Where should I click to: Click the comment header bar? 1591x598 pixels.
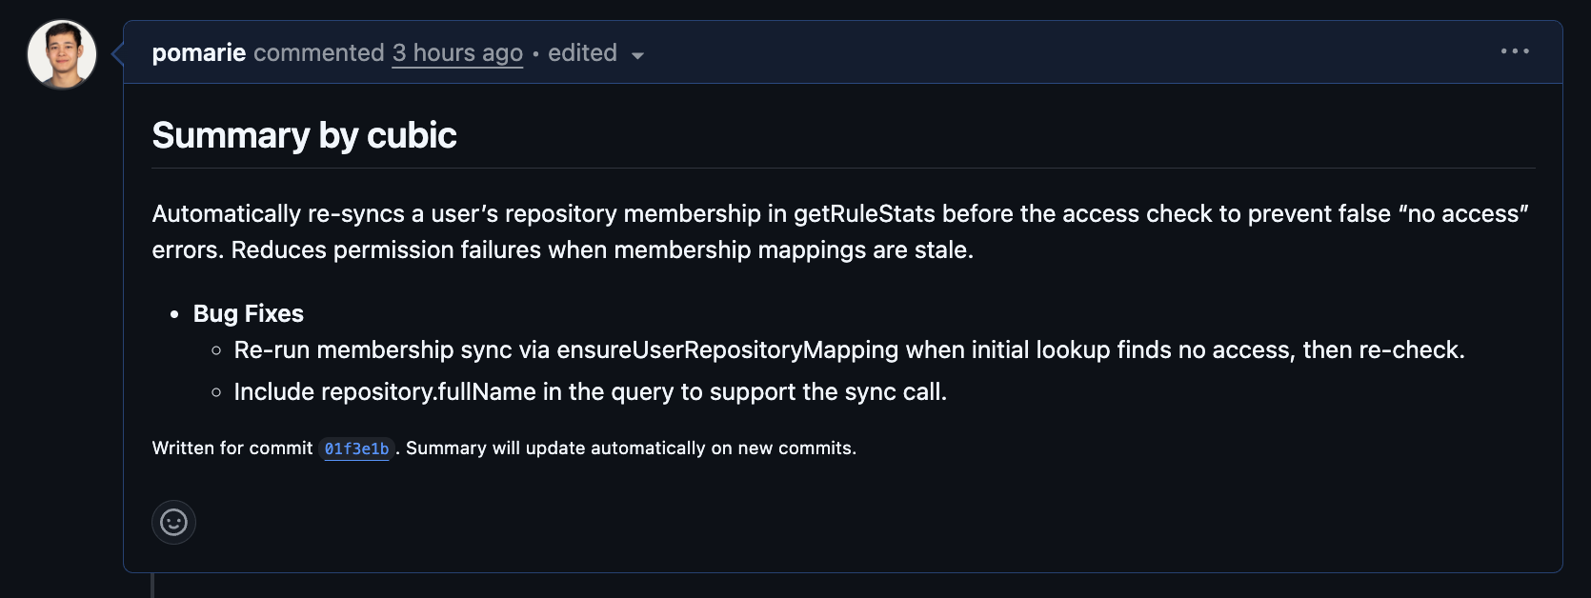coord(857,52)
